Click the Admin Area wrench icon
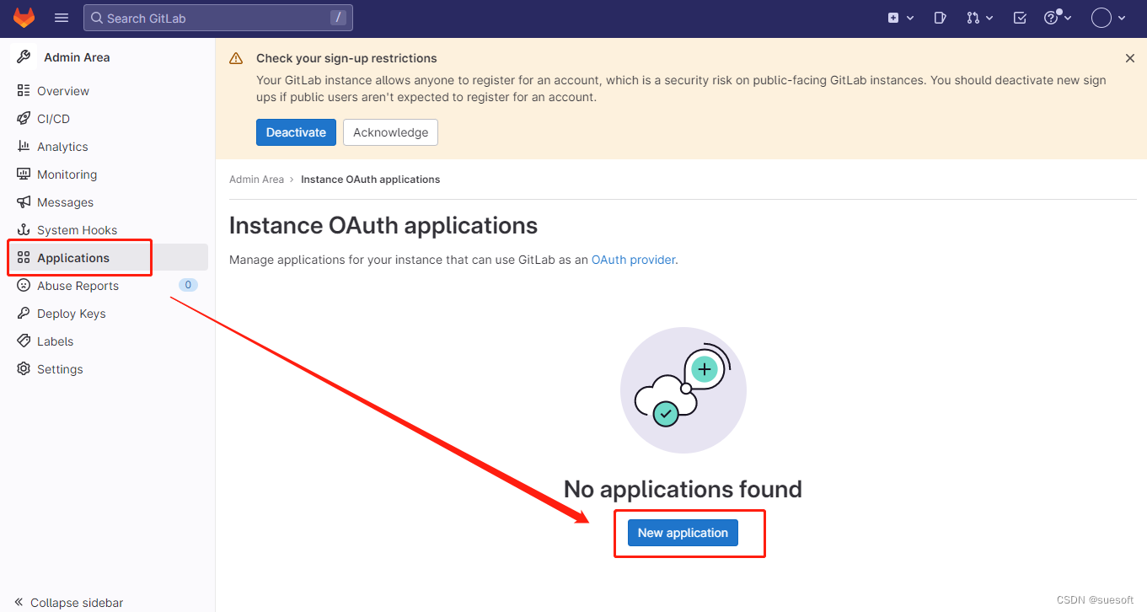Viewport: 1147px width, 612px height. coord(24,57)
